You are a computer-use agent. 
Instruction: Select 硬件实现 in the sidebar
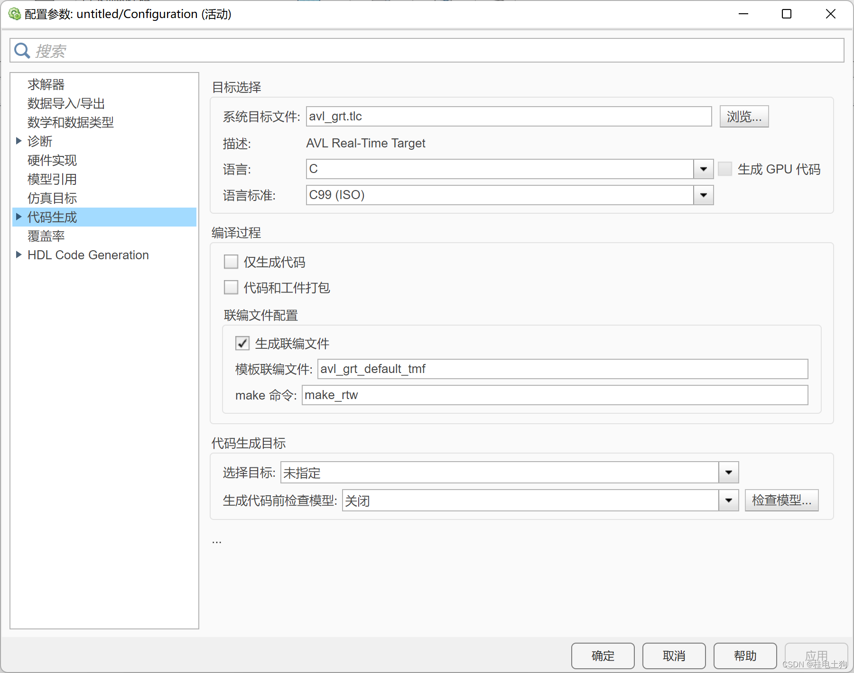[52, 160]
